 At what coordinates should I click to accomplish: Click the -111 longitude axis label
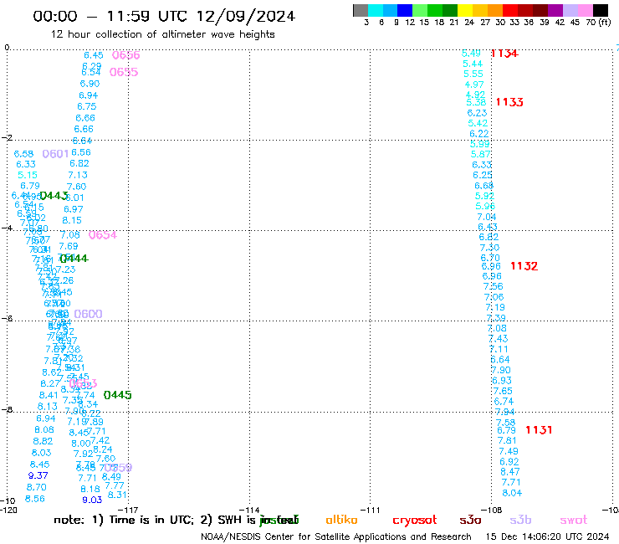point(370,510)
